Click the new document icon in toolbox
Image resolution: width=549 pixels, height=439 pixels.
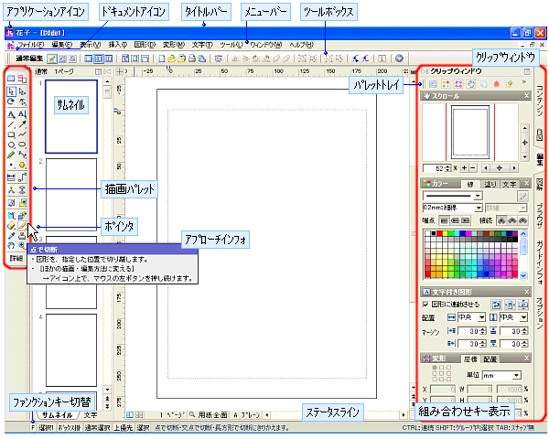click(161, 59)
